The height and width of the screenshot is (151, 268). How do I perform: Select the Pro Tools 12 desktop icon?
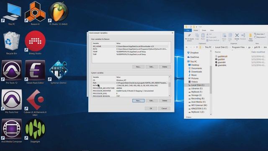(x=12, y=72)
